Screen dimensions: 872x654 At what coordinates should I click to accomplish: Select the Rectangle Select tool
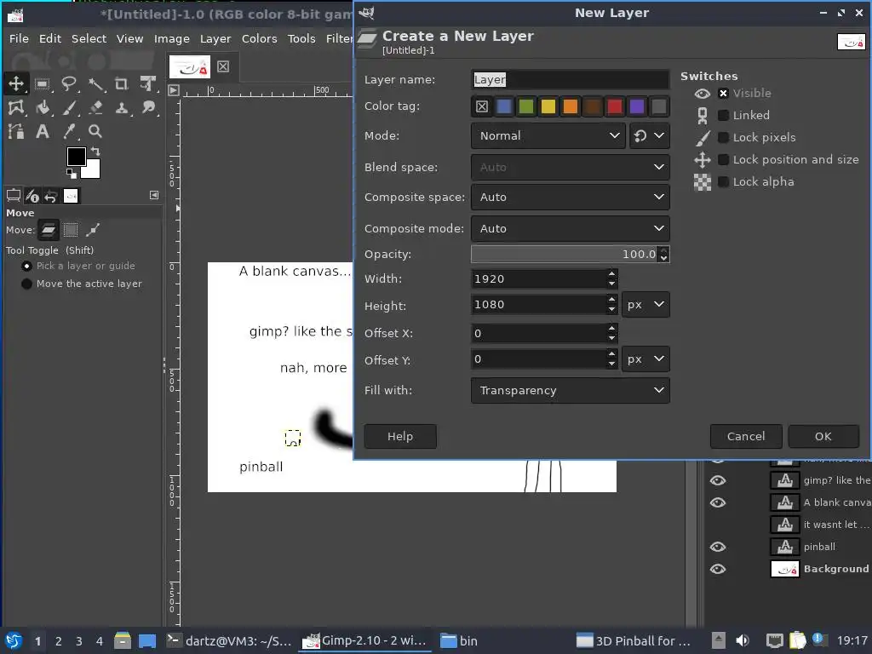tap(43, 84)
